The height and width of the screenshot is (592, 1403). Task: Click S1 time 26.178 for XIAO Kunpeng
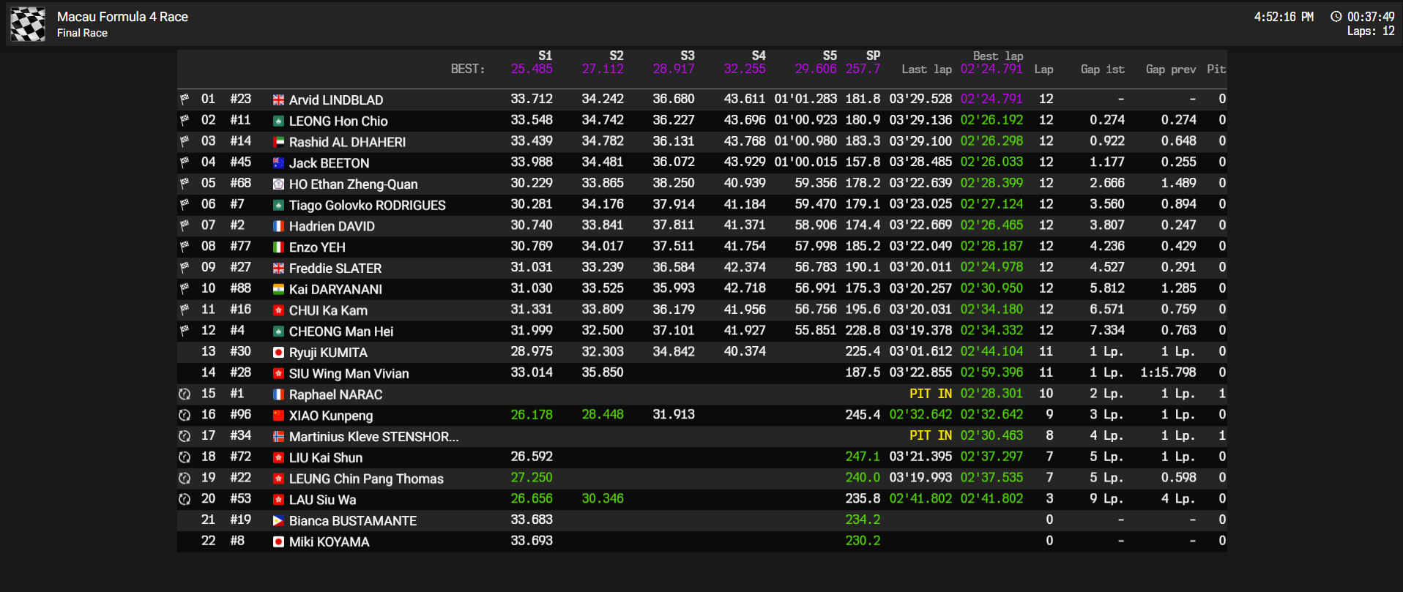(532, 415)
